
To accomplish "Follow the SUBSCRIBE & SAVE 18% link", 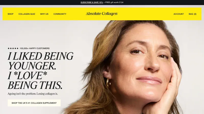I will [x=92, y=3].
